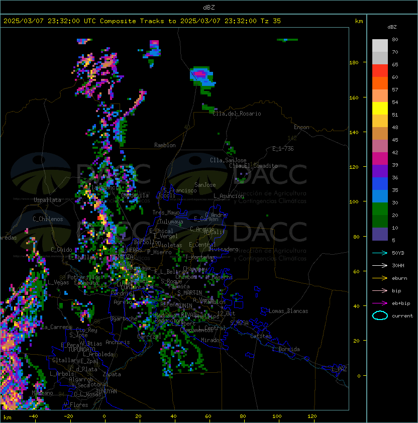The height and width of the screenshot is (423, 418).
Task: Click the 'Clla.del_Rosario' map label
Action: 237,114
